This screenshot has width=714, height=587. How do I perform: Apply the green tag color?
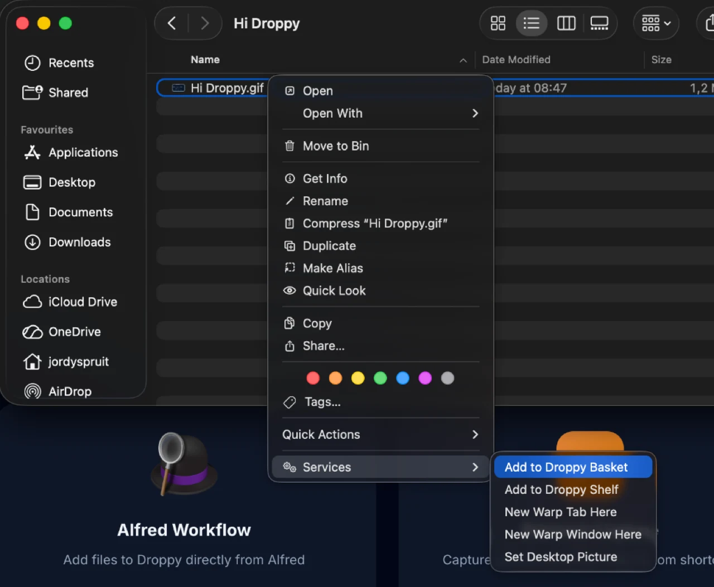(380, 379)
